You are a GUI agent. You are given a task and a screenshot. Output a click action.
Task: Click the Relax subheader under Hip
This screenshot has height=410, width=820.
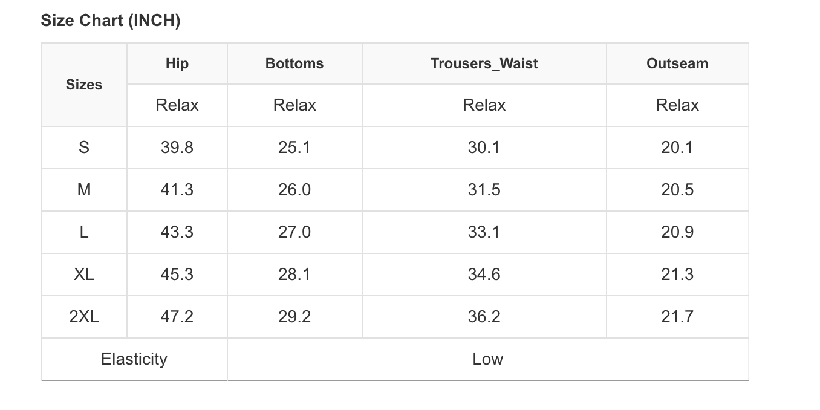177,105
